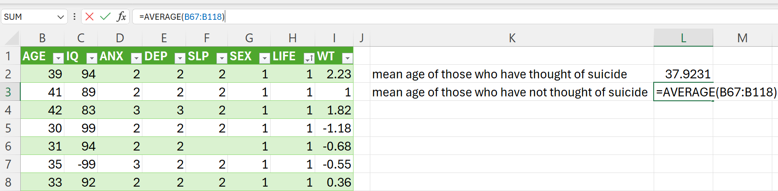Click the formula bar options dots
The width and height of the screenshot is (778, 191).
pyautogui.click(x=74, y=17)
